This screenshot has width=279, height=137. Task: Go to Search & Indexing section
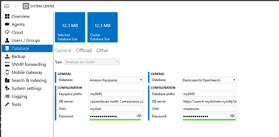click(x=29, y=80)
